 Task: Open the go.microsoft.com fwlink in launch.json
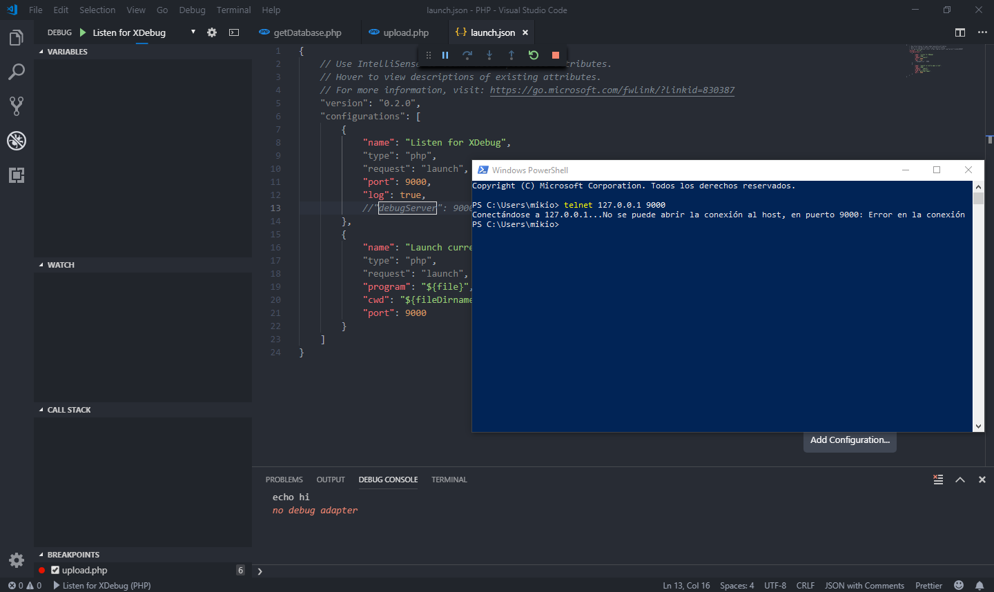tap(612, 90)
